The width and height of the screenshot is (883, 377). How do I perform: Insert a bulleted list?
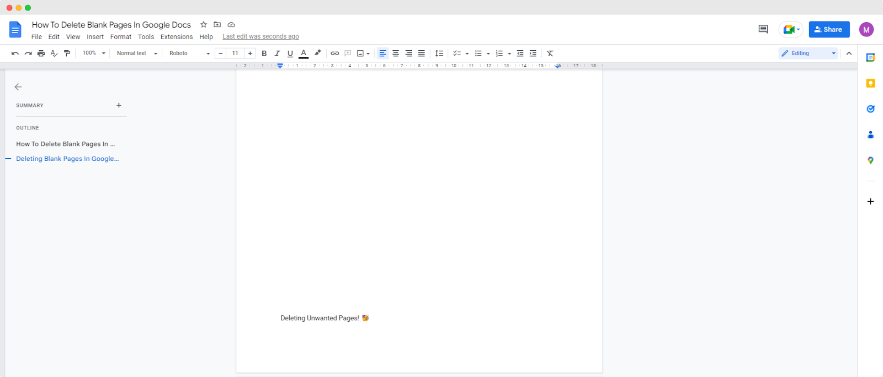478,53
